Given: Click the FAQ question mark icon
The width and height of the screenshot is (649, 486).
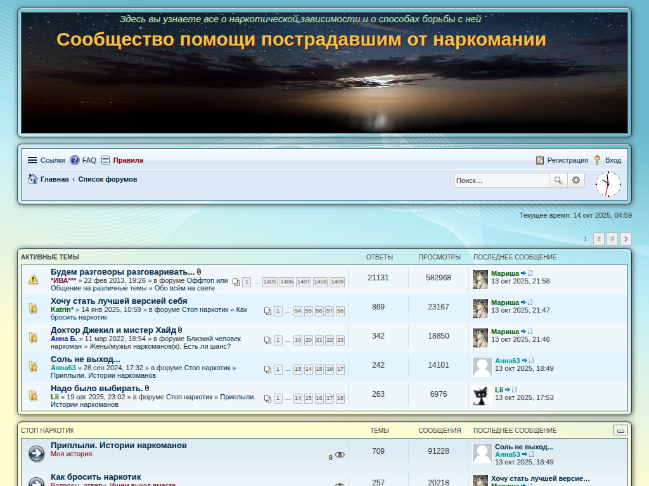Looking at the screenshot, I should click(x=75, y=160).
